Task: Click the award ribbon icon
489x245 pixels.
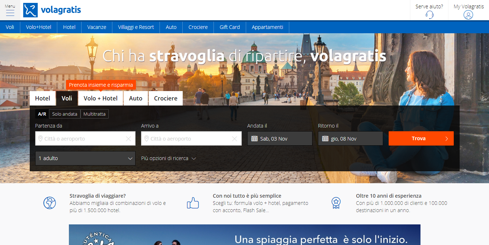Action: click(336, 203)
